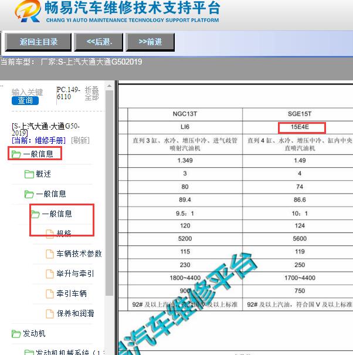Click the 89.4 table cell
The width and height of the screenshot is (353, 355).
185,200
